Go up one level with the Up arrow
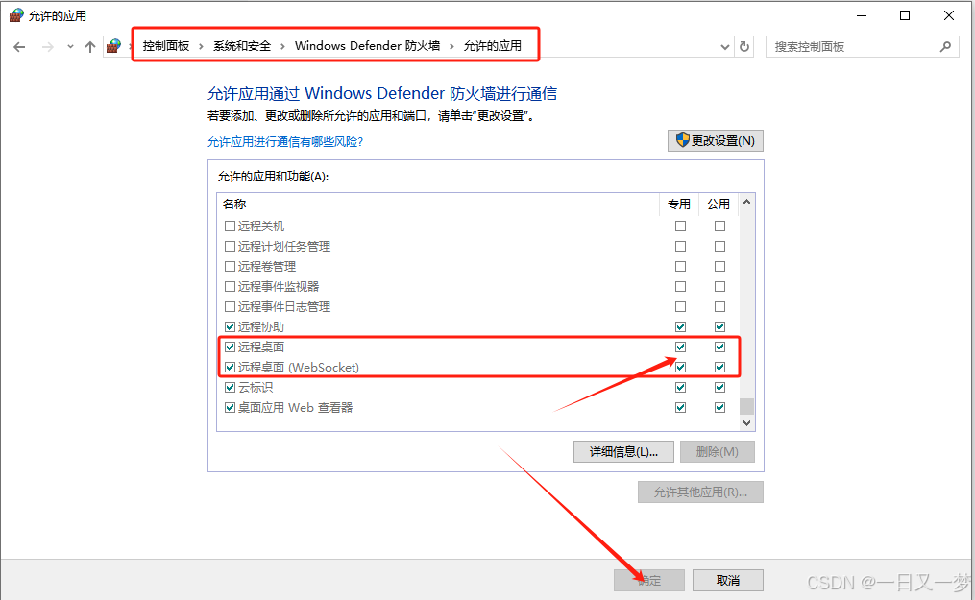 (90, 47)
